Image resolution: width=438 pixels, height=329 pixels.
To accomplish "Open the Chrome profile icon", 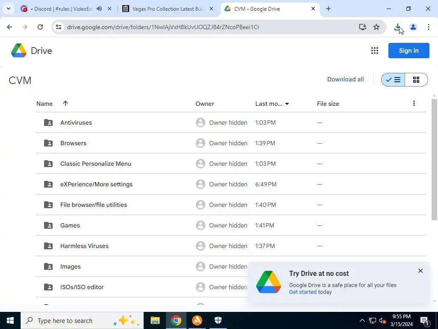I will point(413,27).
